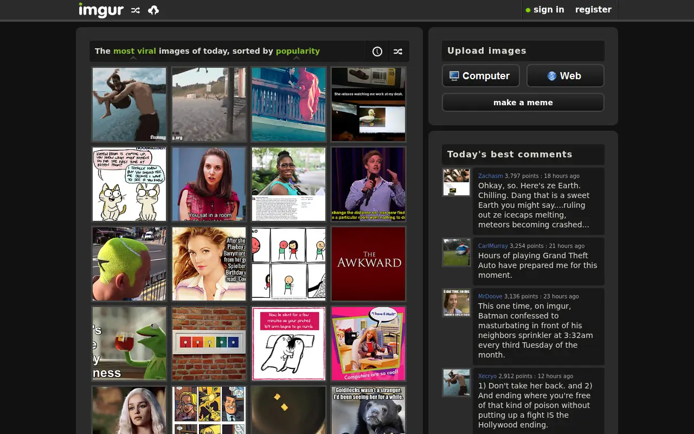This screenshot has width=694, height=434.
Task: Open the pinched arm numb comic image
Action: tap(289, 343)
